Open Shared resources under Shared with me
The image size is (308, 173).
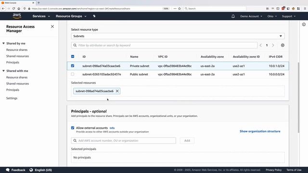pyautogui.click(x=17, y=84)
